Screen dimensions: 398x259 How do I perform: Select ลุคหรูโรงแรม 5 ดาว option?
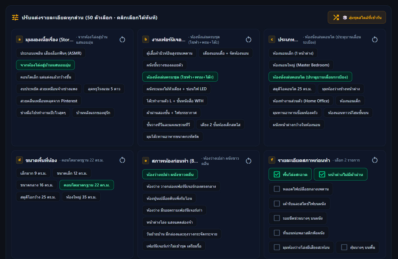(104, 89)
